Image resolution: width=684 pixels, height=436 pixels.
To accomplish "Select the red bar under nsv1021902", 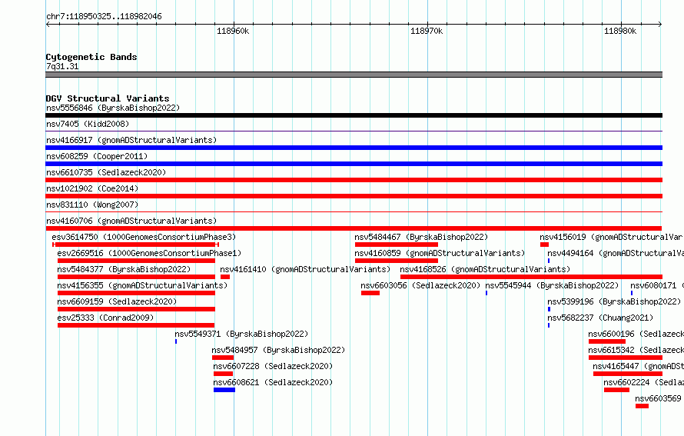I will (x=354, y=196).
